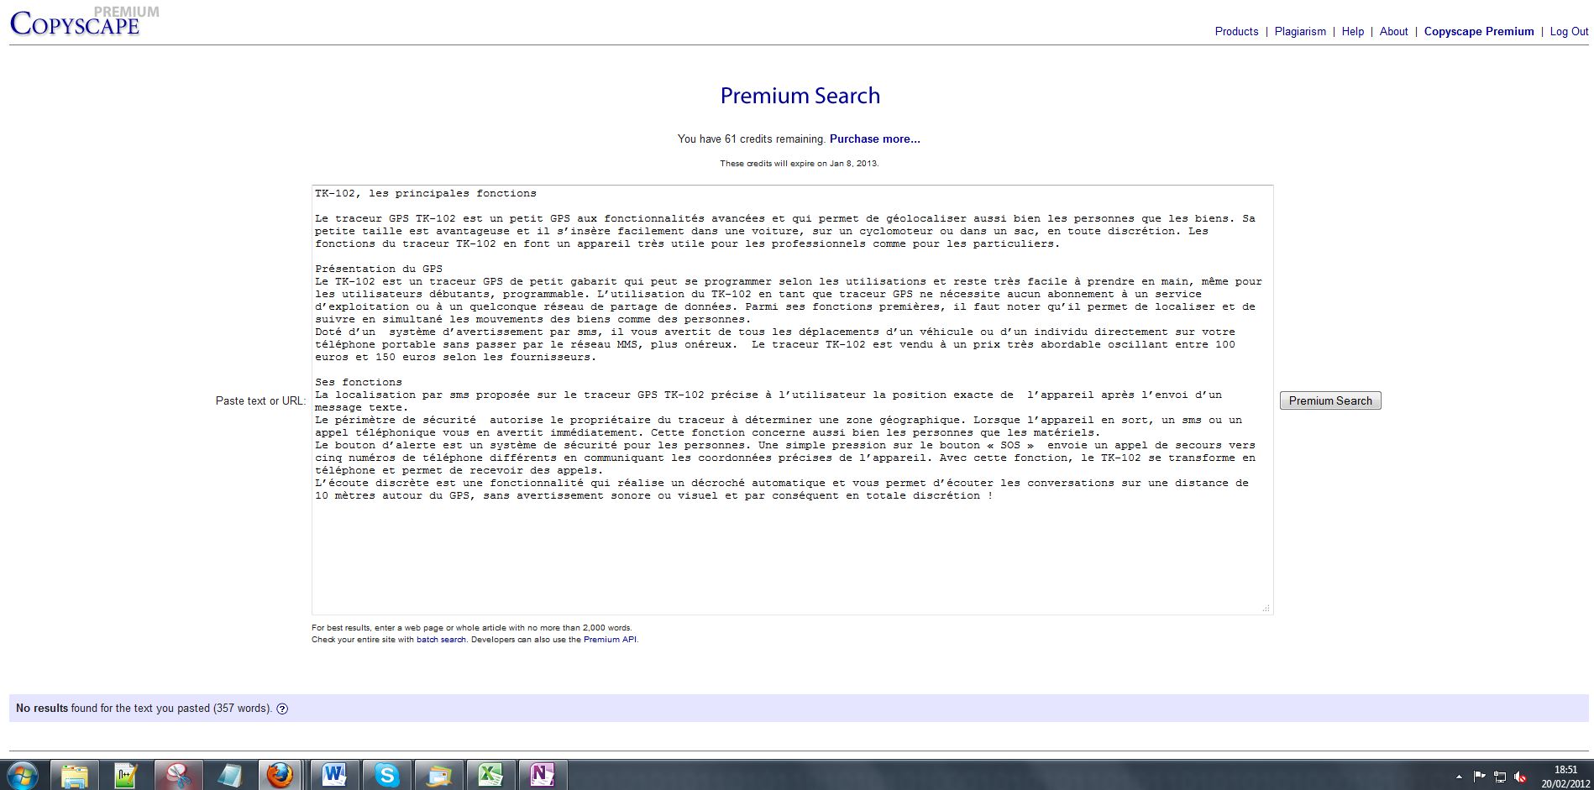Image resolution: width=1594 pixels, height=790 pixels.
Task: Open the Firefox taskbar icon
Action: click(280, 775)
